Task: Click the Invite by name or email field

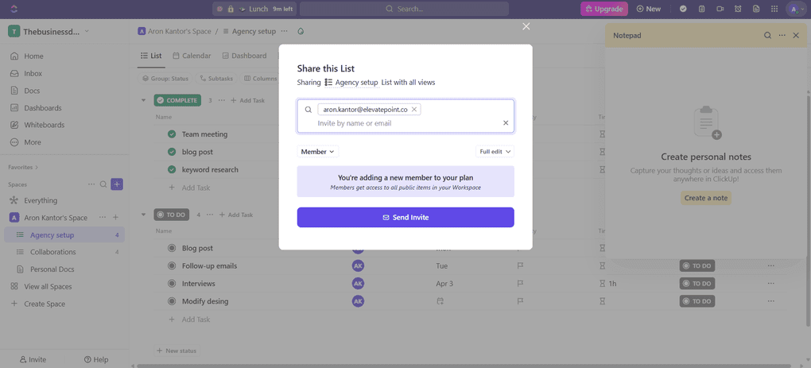Action: tap(405, 123)
